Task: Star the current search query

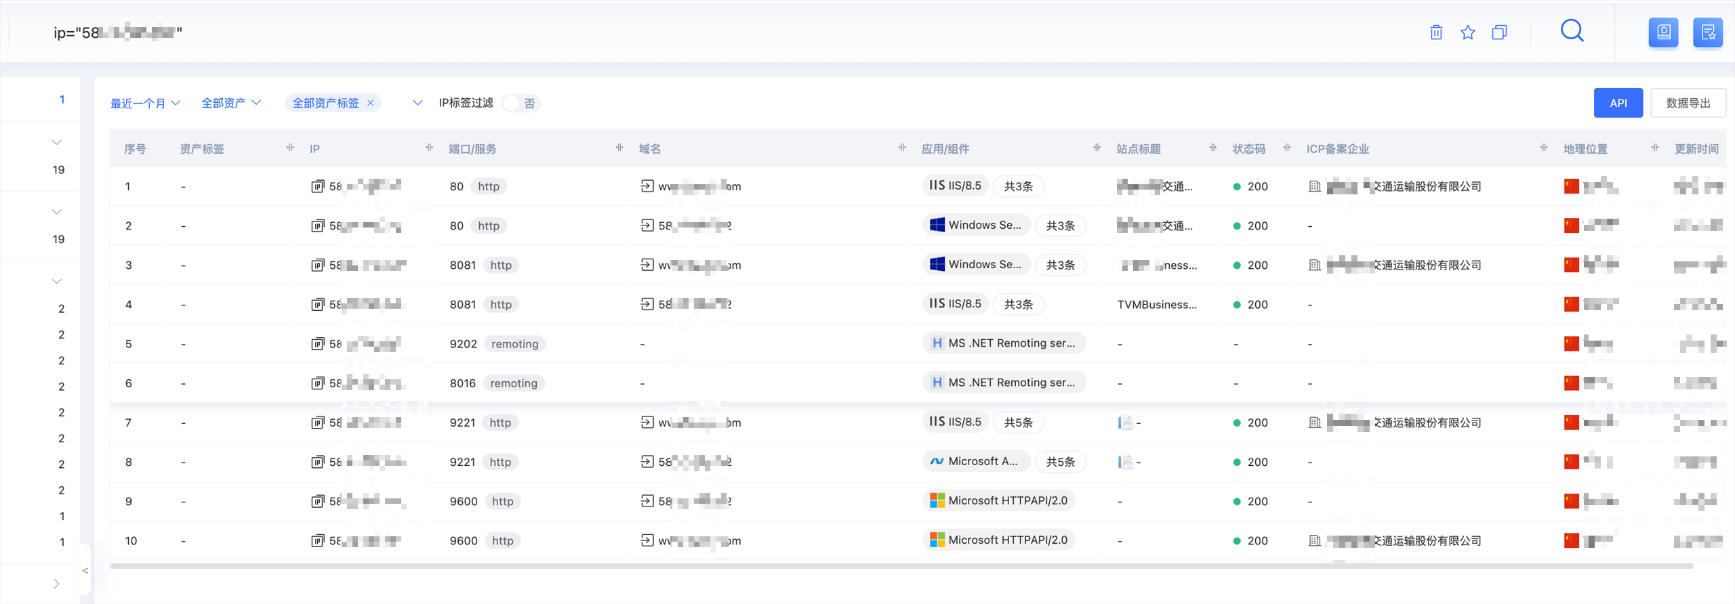Action: pyautogui.click(x=1468, y=33)
